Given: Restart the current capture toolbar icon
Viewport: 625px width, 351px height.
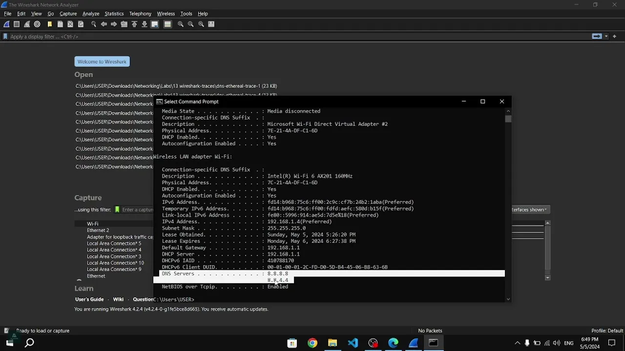Looking at the screenshot, I should (27, 24).
